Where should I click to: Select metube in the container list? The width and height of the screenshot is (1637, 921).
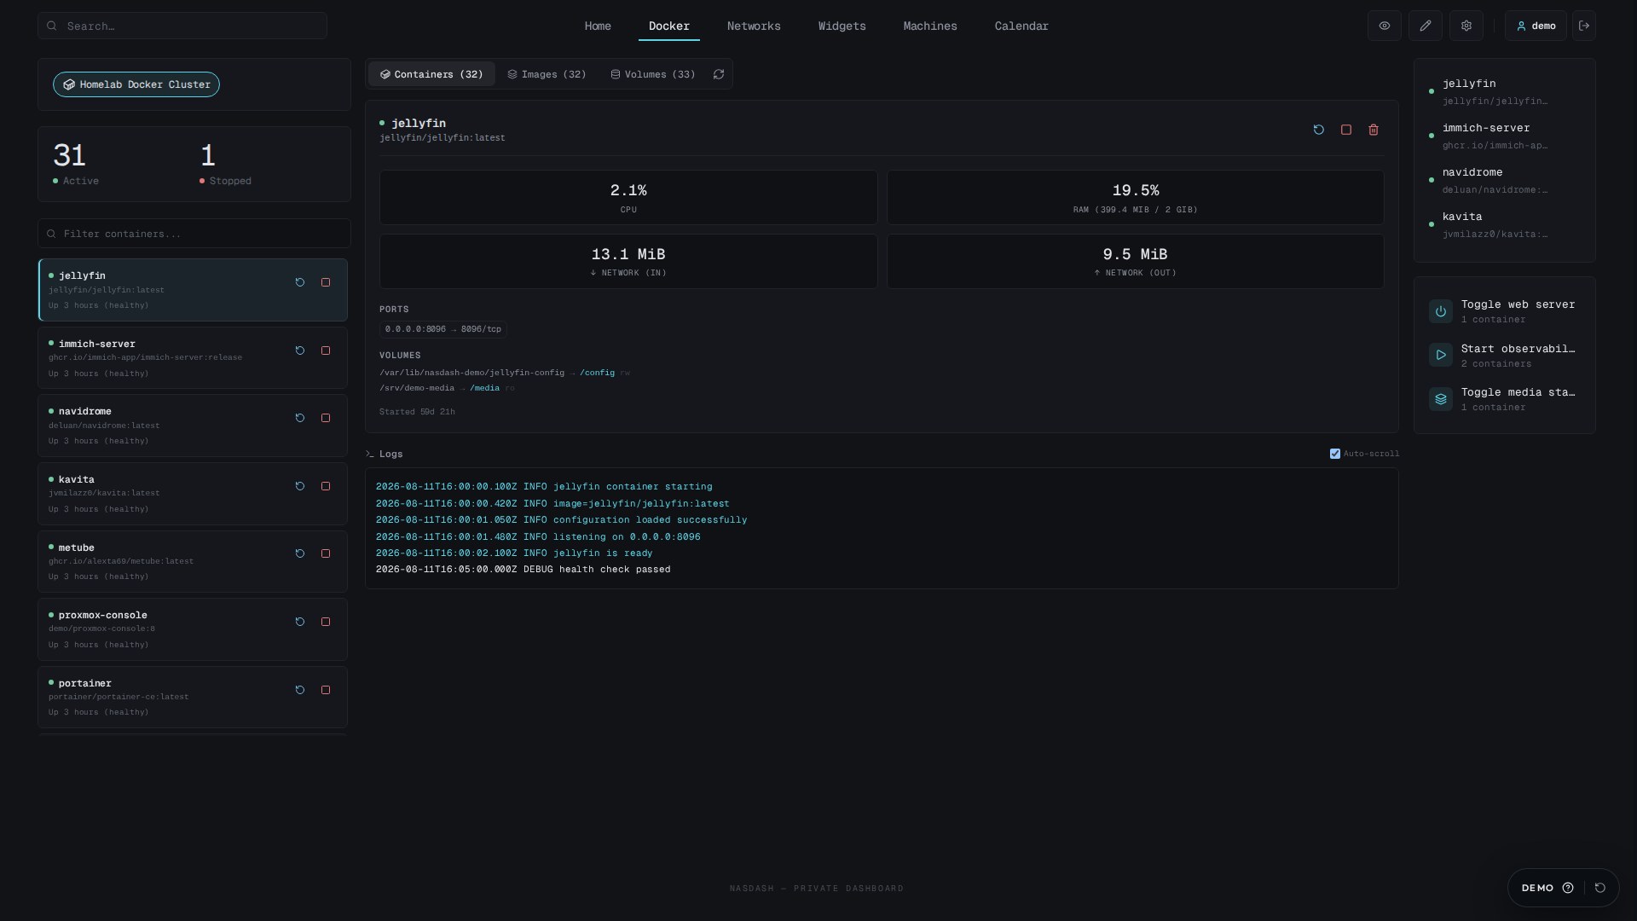[x=193, y=561]
